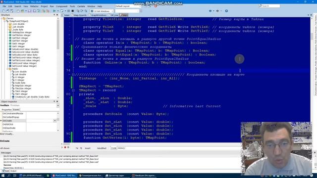Collapse the TMapPoint(TObject) node
This screenshot has width=317, height=178.
[x=4, y=21]
